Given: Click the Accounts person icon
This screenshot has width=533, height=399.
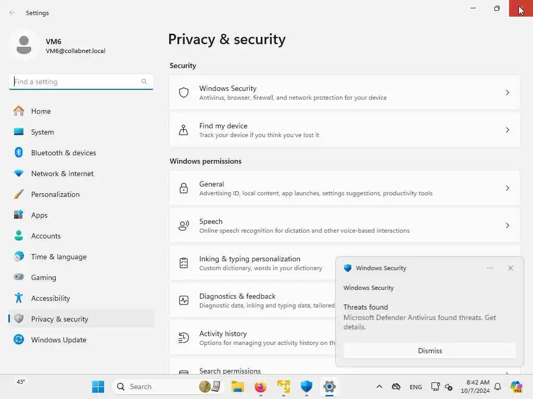Looking at the screenshot, I should (19, 235).
